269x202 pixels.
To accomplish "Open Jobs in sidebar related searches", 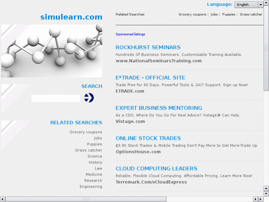I will [x=98, y=138].
